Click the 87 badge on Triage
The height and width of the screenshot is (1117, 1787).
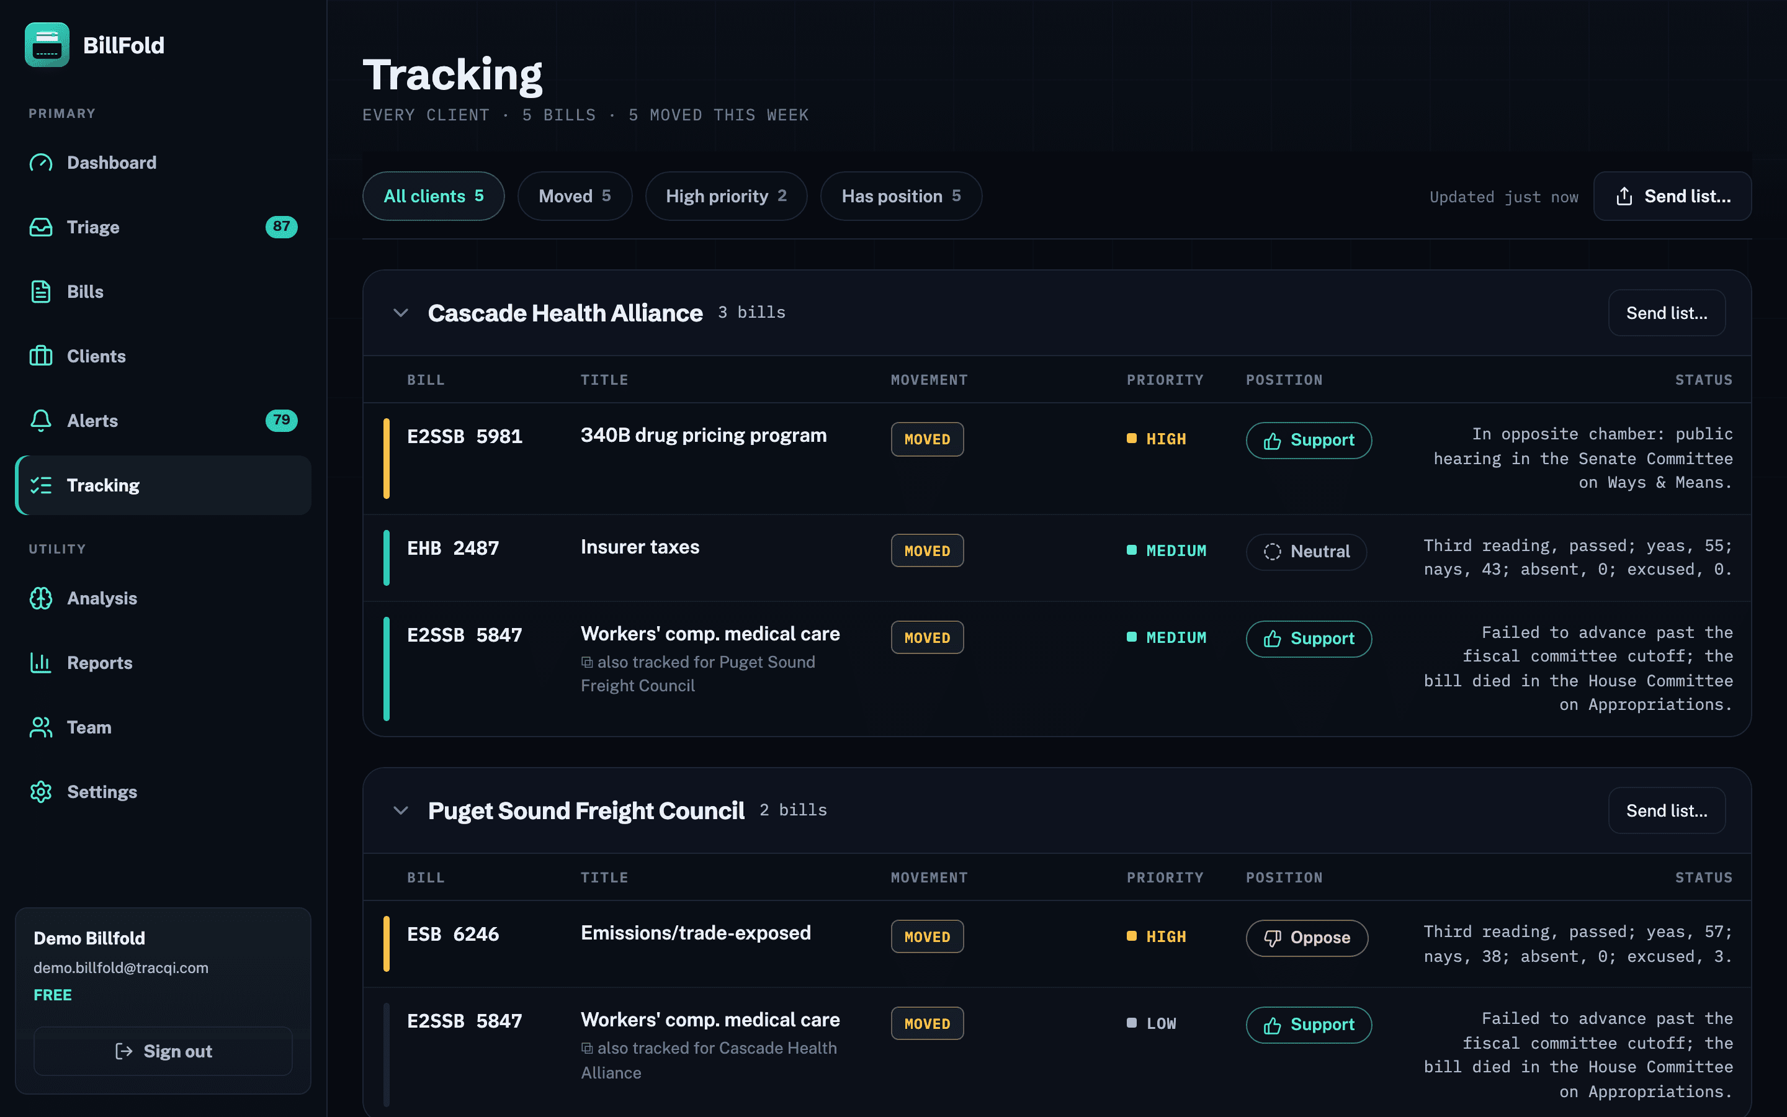[281, 227]
